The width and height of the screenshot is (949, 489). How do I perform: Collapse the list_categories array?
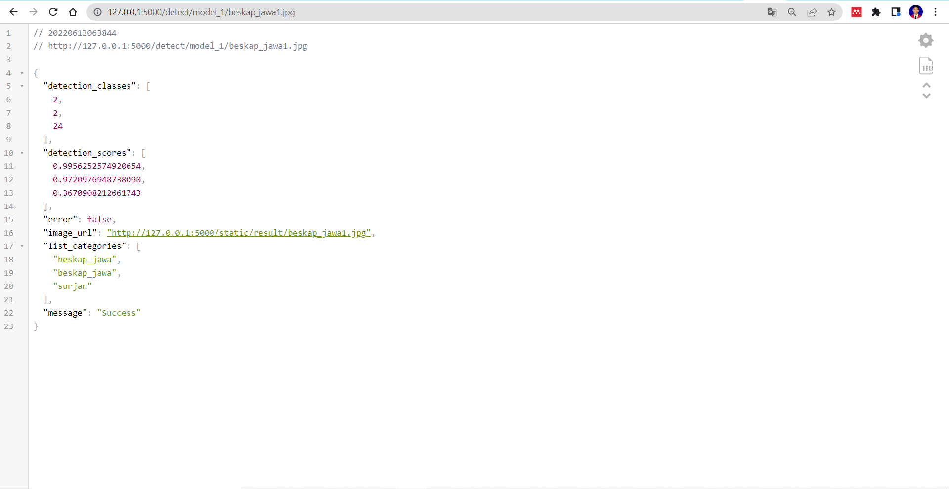click(x=22, y=246)
